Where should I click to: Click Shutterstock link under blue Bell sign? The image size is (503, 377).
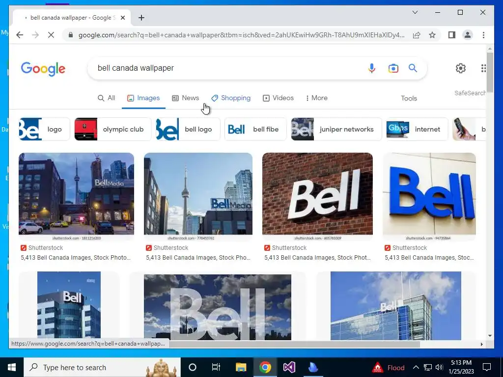406,248
